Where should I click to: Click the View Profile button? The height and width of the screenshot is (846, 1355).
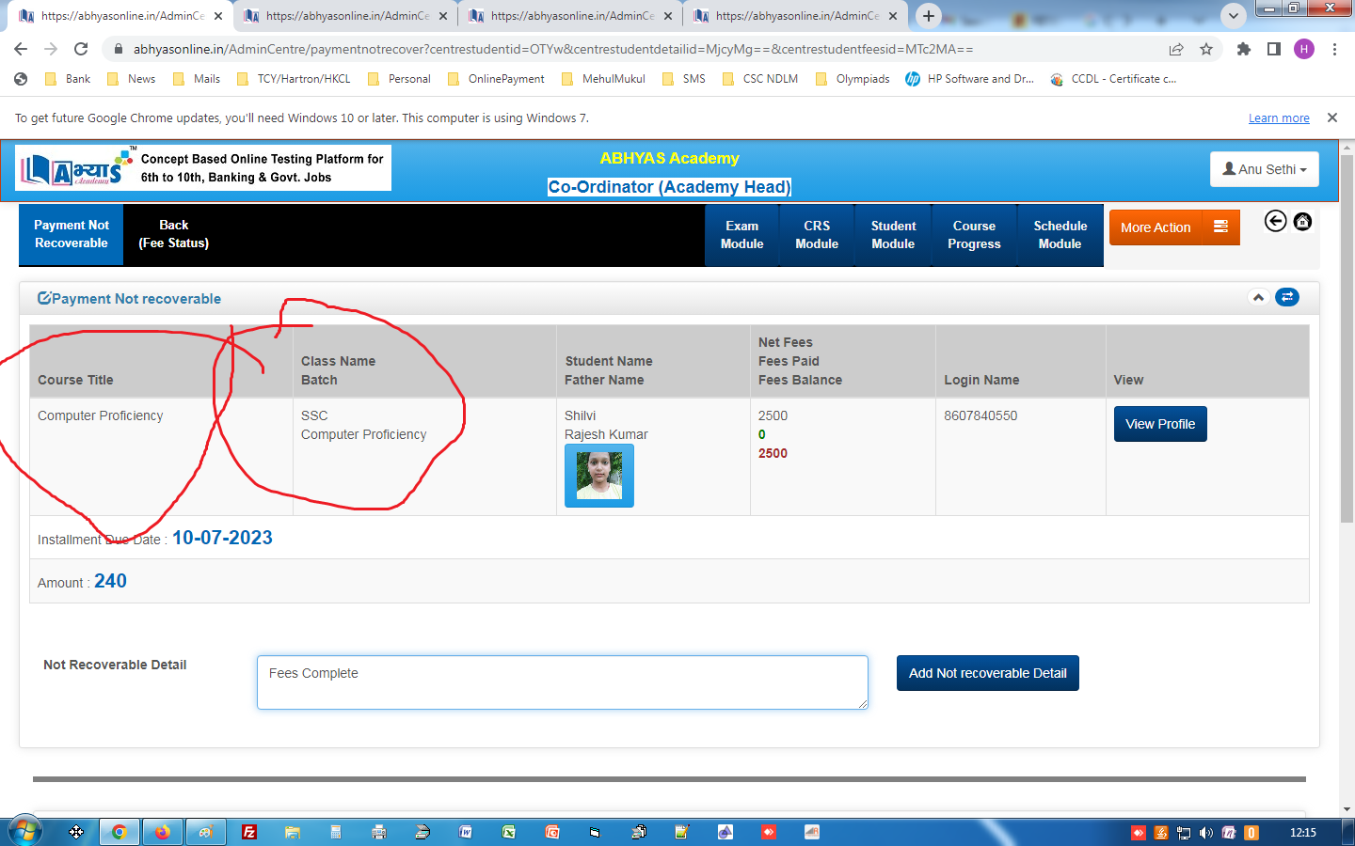click(x=1159, y=424)
